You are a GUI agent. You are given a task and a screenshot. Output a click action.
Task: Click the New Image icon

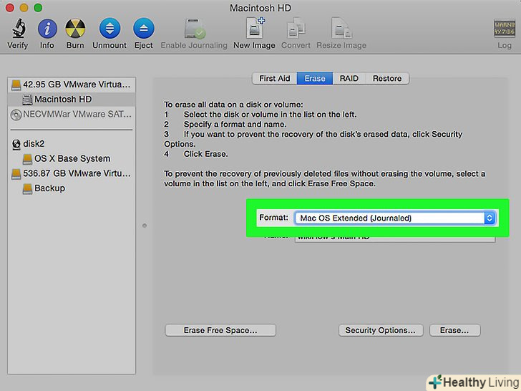255,28
